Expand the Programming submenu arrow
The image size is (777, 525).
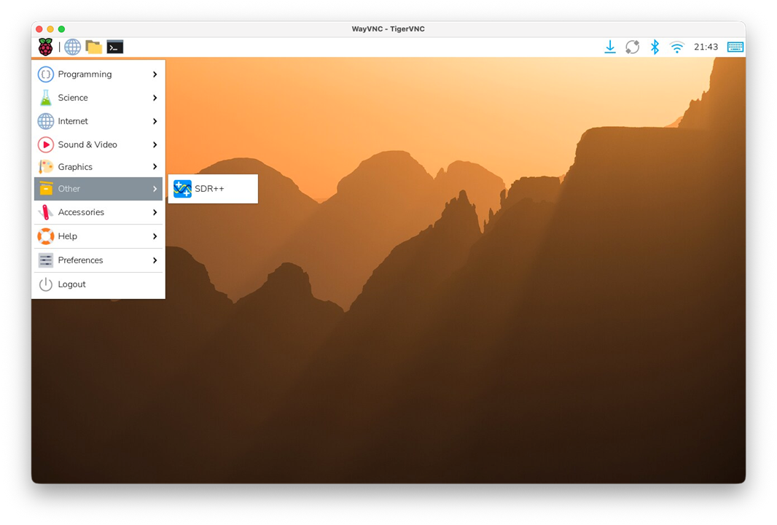(155, 74)
